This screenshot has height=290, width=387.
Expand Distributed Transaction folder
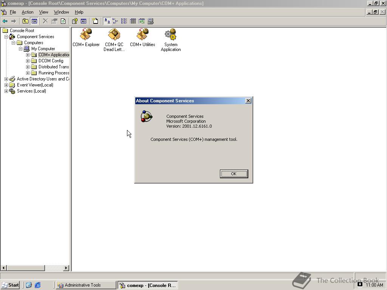[x=28, y=67]
